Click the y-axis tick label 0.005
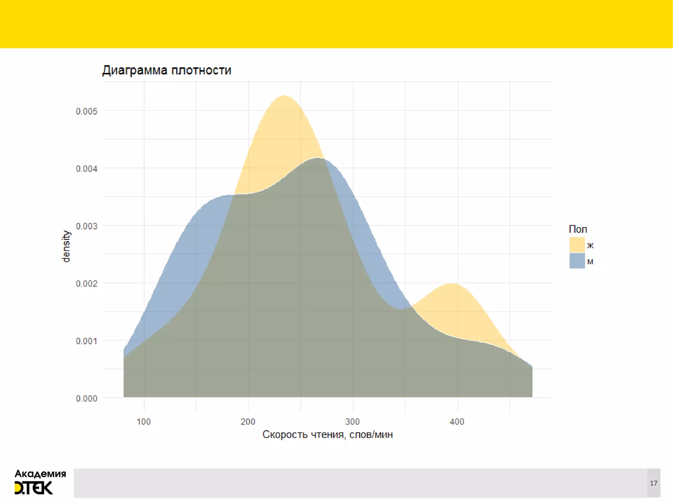This screenshot has height=504, width=673. click(x=87, y=111)
